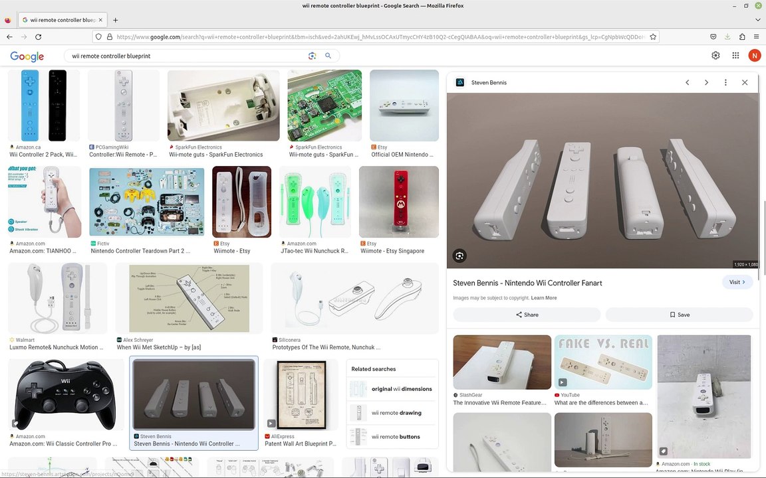Open the PCGamingWiki Wii Remote thumbnail
The image size is (766, 478).
coord(124,106)
